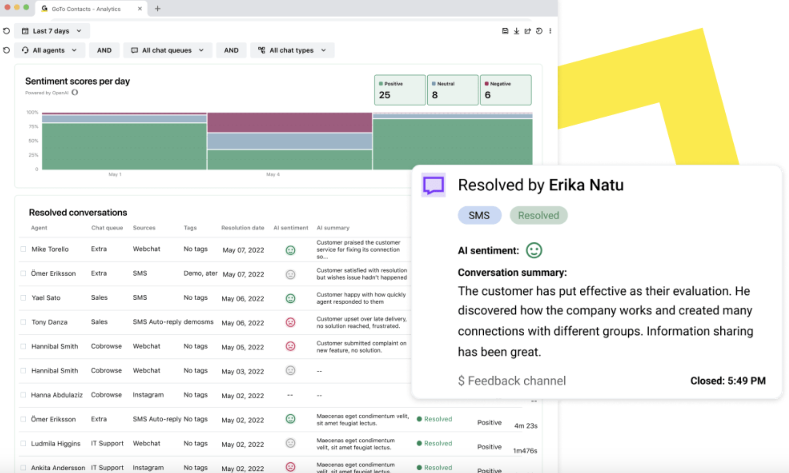Click the Neutral sentiment legend card

pyautogui.click(x=452, y=90)
